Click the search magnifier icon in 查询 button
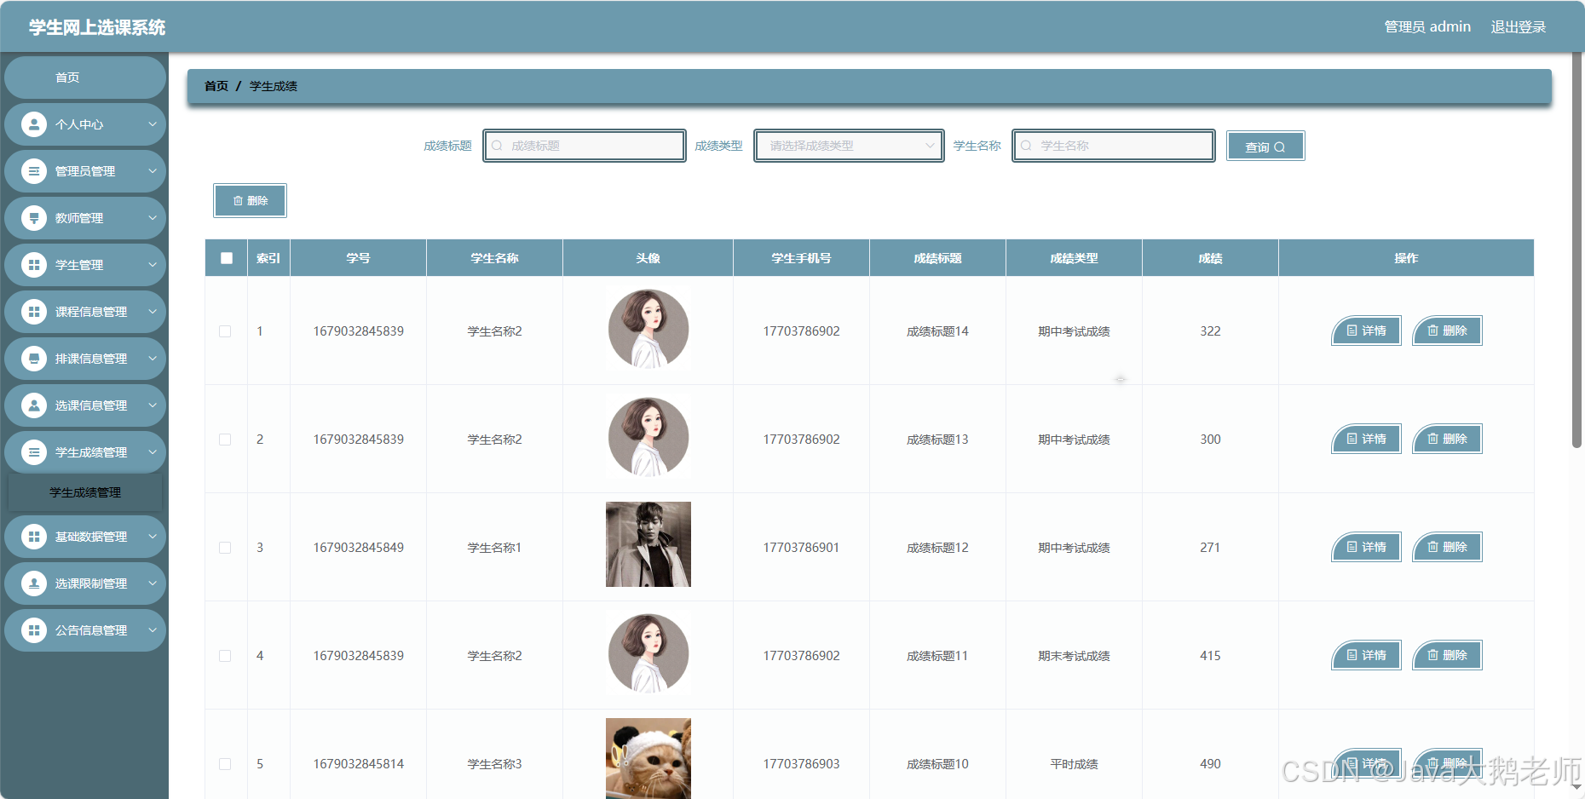 pyautogui.click(x=1279, y=147)
